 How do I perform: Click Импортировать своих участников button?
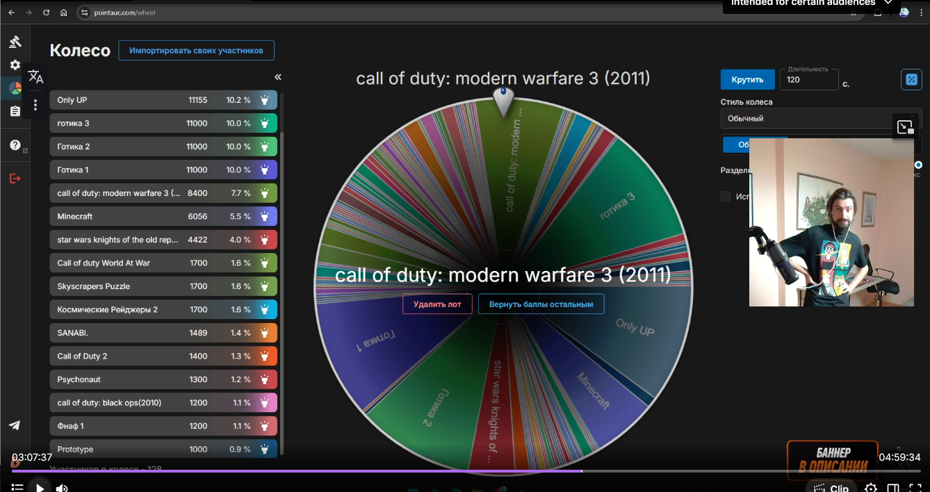click(196, 51)
